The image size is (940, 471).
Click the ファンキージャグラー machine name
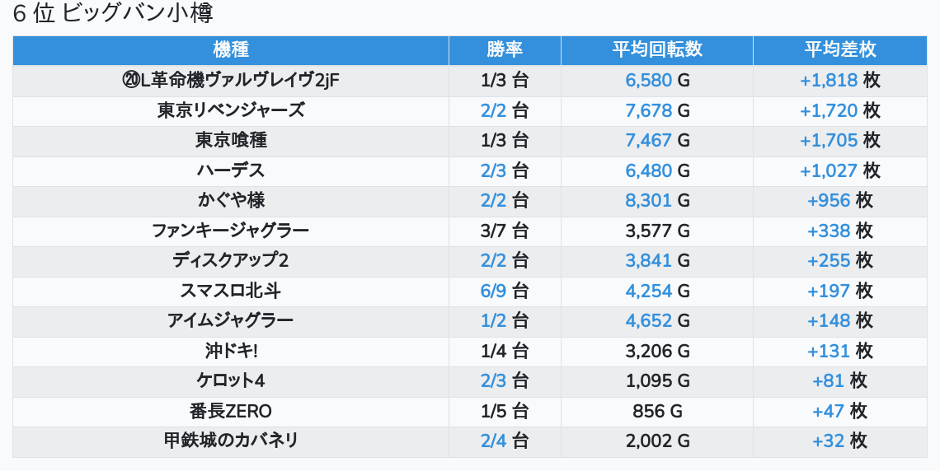231,231
